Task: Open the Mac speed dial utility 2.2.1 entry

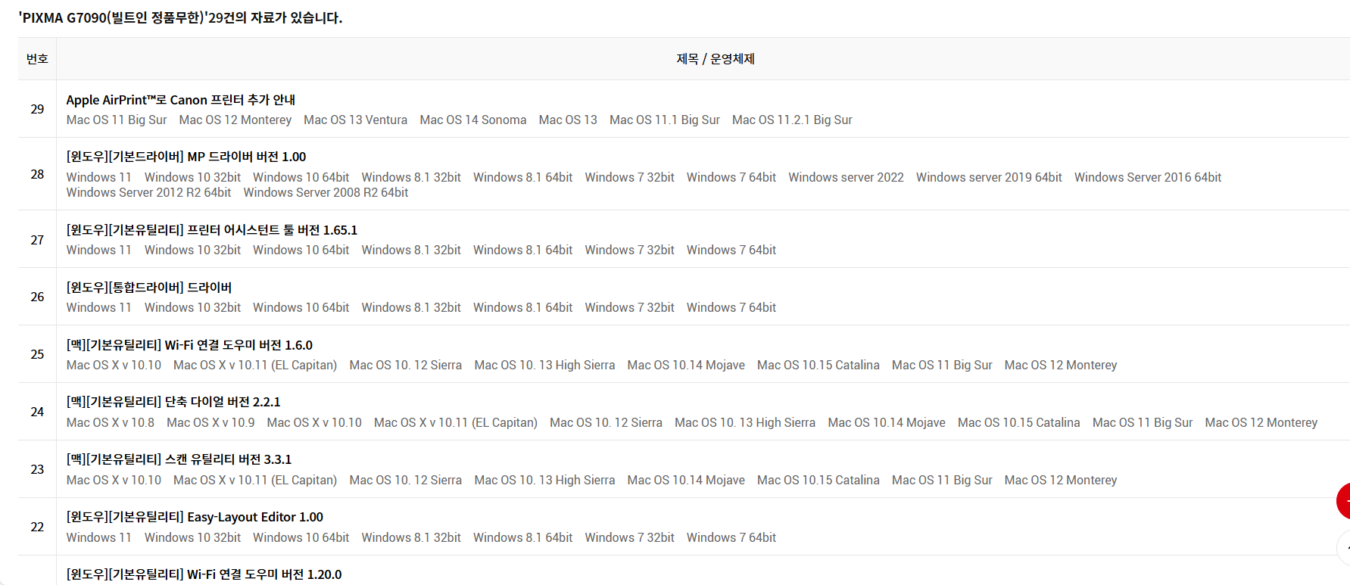Action: (173, 402)
